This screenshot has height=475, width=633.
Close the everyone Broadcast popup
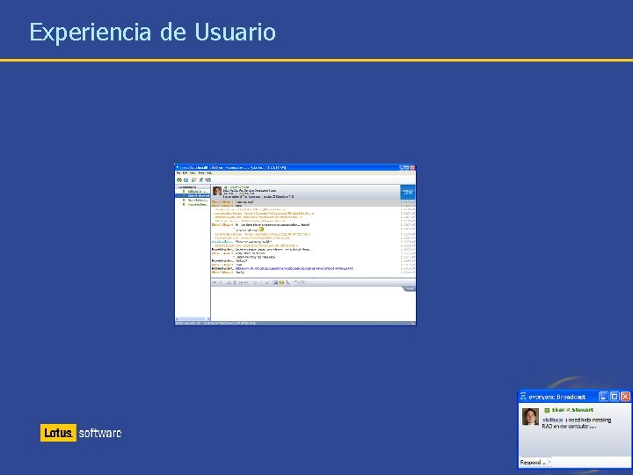(625, 396)
